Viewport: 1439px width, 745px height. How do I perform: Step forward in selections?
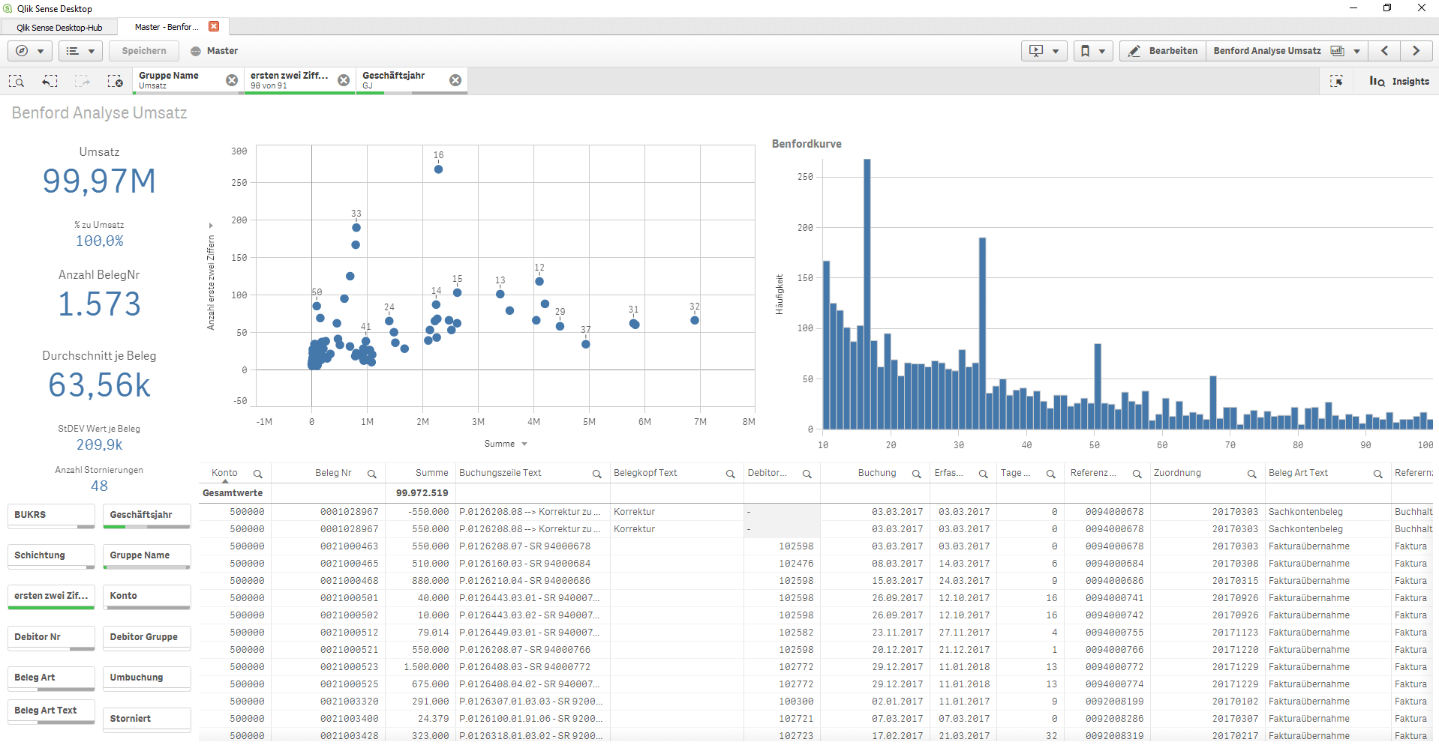83,81
